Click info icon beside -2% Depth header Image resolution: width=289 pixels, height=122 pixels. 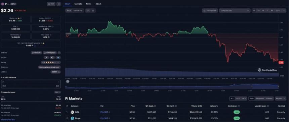(176, 106)
